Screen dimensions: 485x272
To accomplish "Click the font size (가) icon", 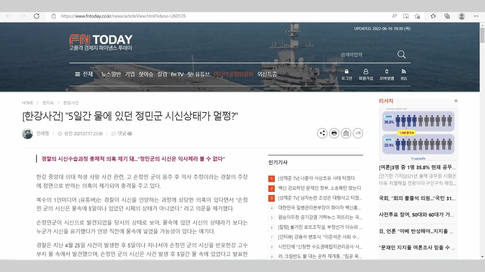I will tap(358, 133).
